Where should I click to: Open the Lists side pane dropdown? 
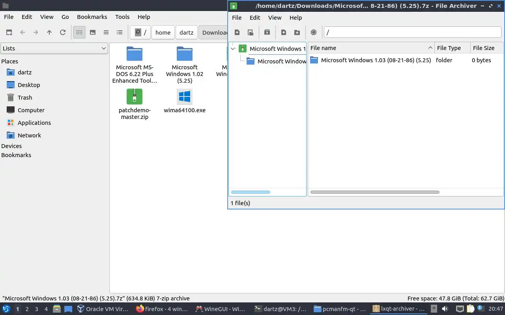click(54, 48)
